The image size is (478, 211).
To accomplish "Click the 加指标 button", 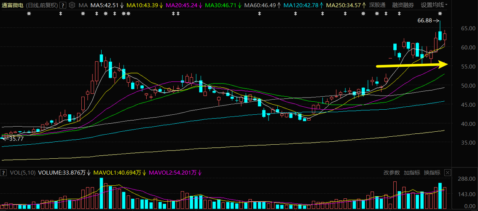I will click(x=412, y=173).
